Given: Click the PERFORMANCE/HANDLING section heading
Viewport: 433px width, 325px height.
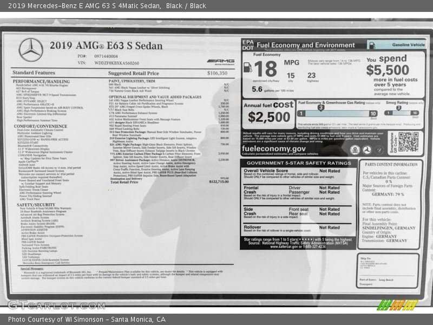Looking at the screenshot, I should click(x=41, y=82).
